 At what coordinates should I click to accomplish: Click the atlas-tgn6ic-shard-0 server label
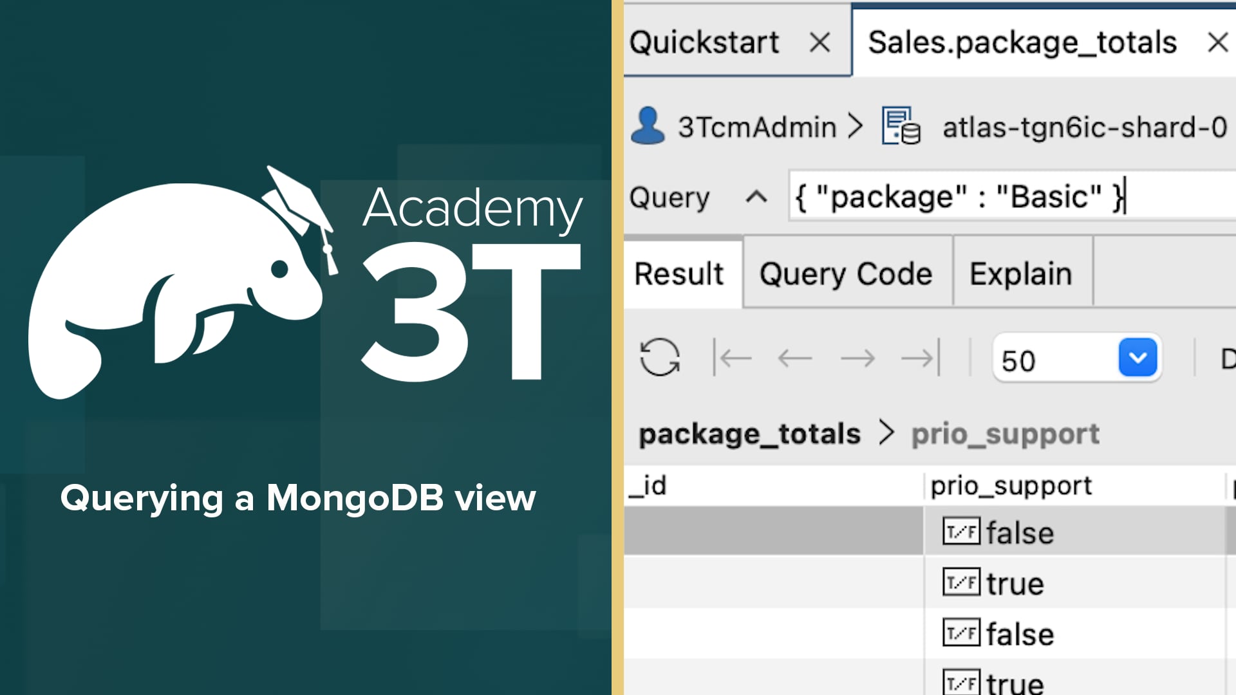tap(1085, 127)
